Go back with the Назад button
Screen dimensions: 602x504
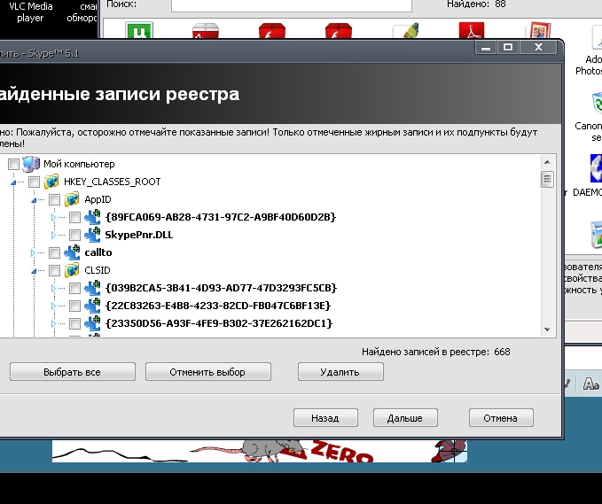[x=325, y=418]
